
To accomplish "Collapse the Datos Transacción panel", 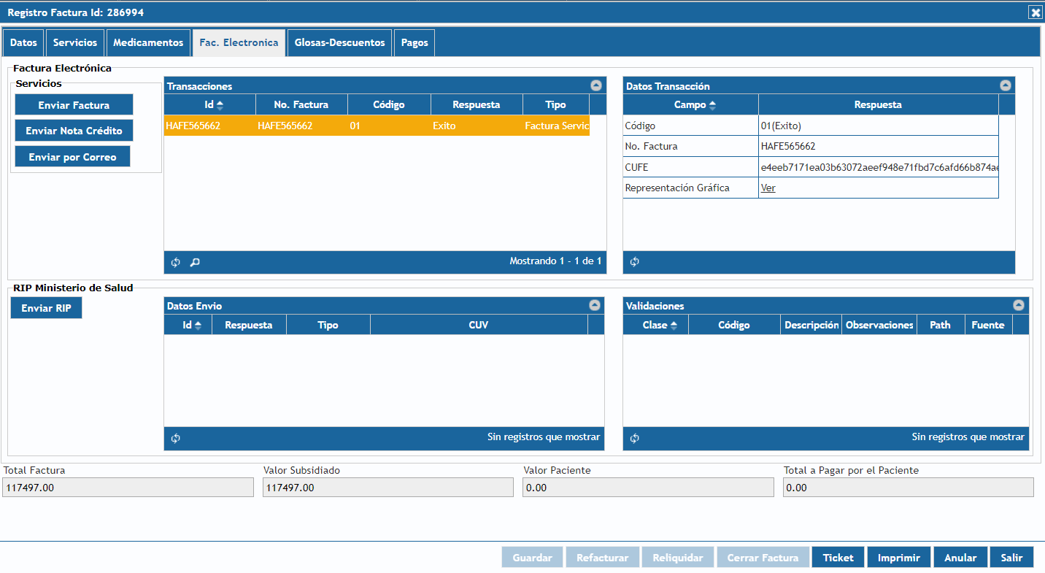I will point(1006,85).
